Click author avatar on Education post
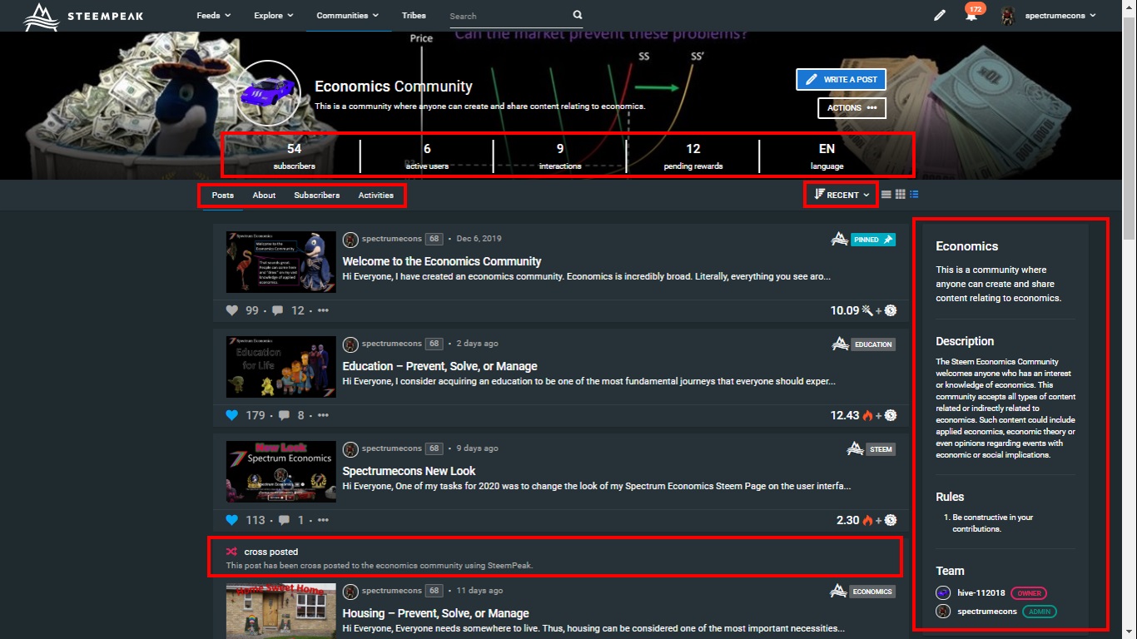 tap(350, 344)
